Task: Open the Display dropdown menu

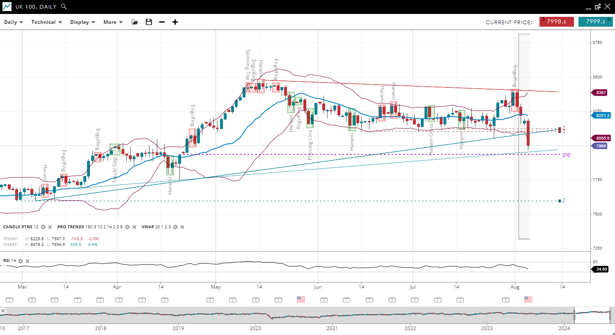Action: click(x=83, y=22)
